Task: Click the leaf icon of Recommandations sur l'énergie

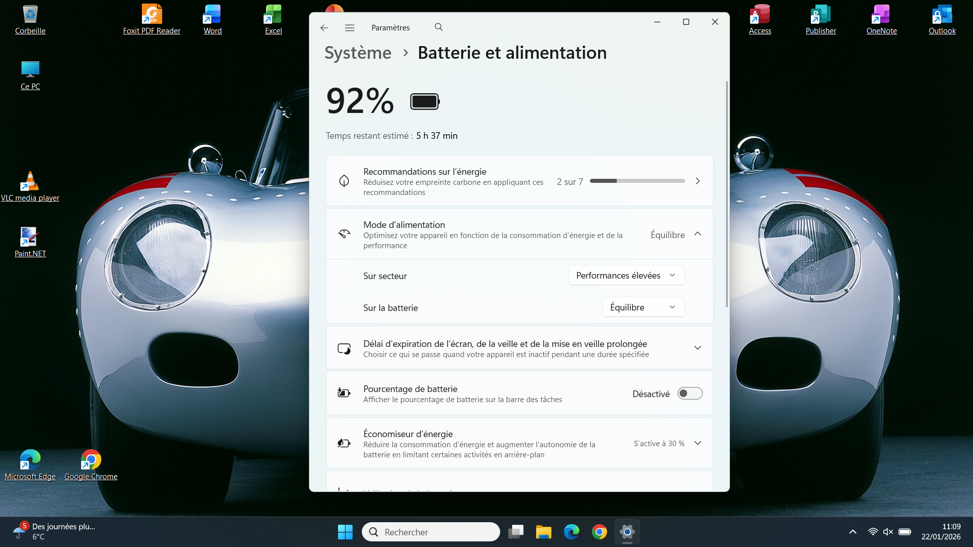Action: coord(344,181)
